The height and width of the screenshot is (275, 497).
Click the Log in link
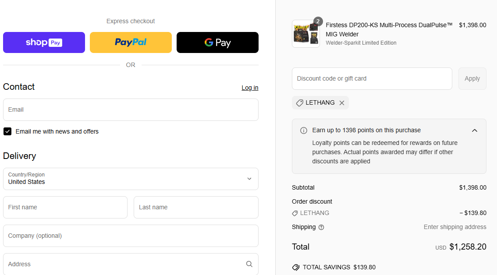pyautogui.click(x=250, y=88)
